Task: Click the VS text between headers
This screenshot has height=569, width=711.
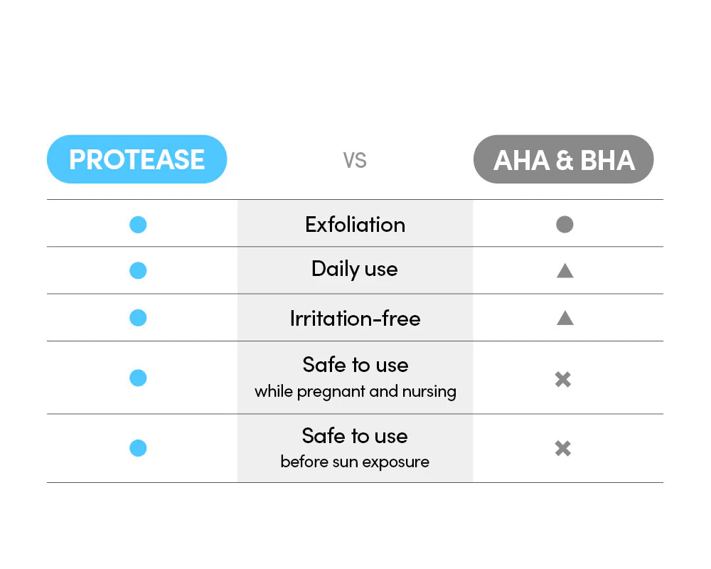Action: coord(355,160)
